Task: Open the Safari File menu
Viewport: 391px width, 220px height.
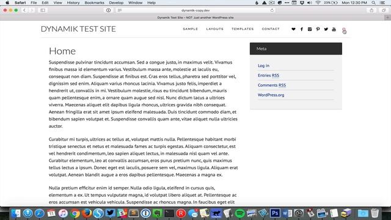Action: pos(34,2)
